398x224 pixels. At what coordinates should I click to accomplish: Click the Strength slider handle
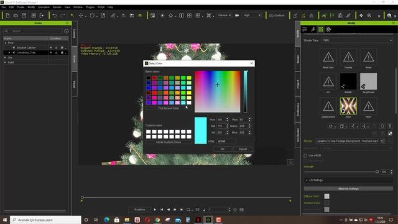click(x=377, y=172)
